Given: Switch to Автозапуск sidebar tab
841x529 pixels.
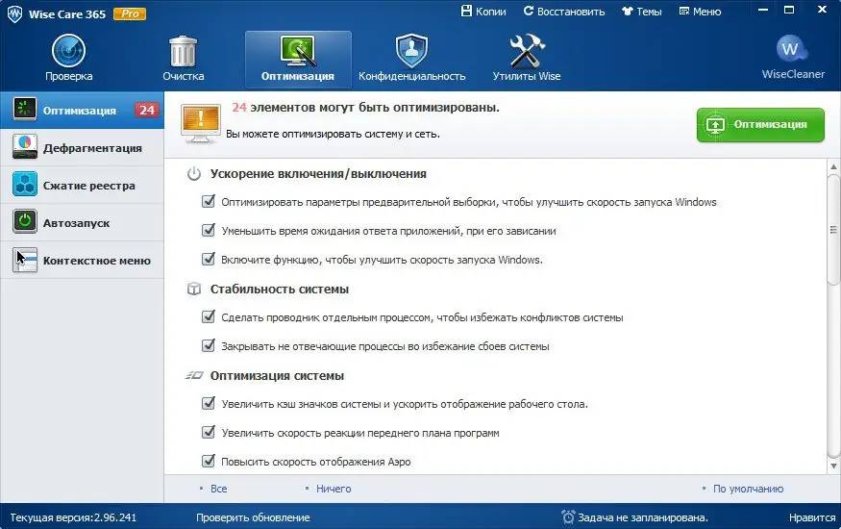Looking at the screenshot, I should [82, 222].
